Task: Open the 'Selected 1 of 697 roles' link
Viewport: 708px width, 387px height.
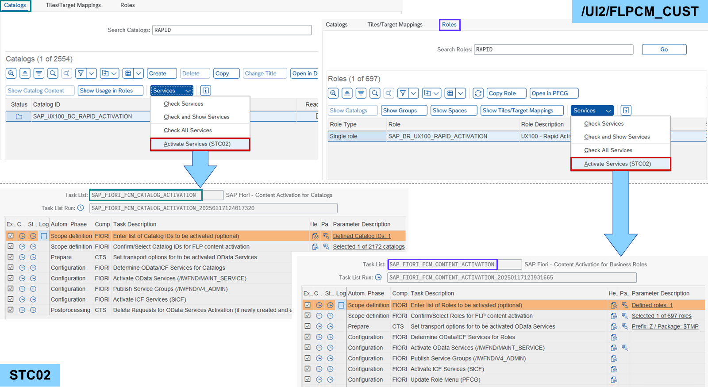Action: 662,316
